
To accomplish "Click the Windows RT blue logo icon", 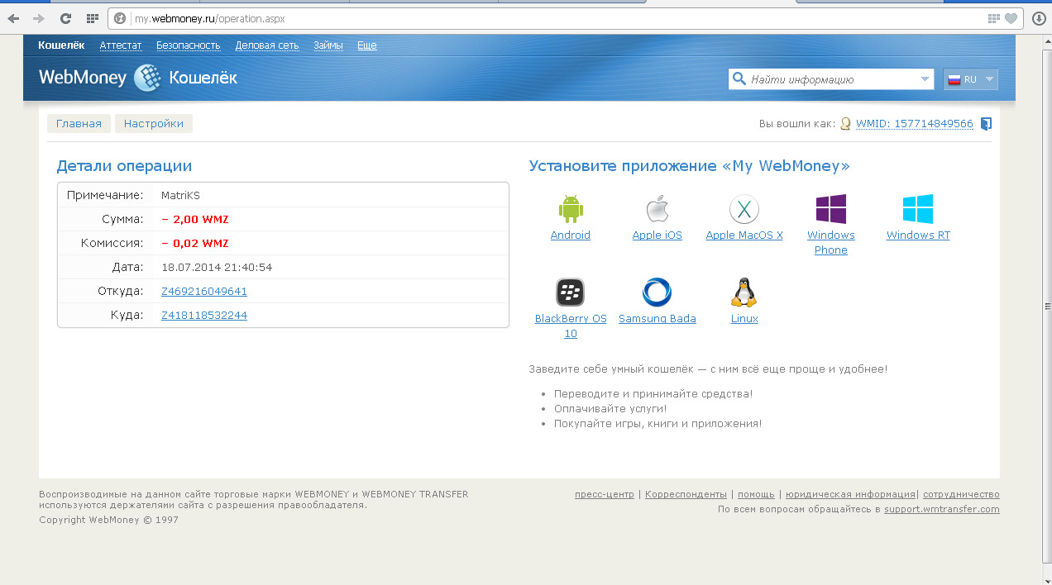I will pos(918,209).
